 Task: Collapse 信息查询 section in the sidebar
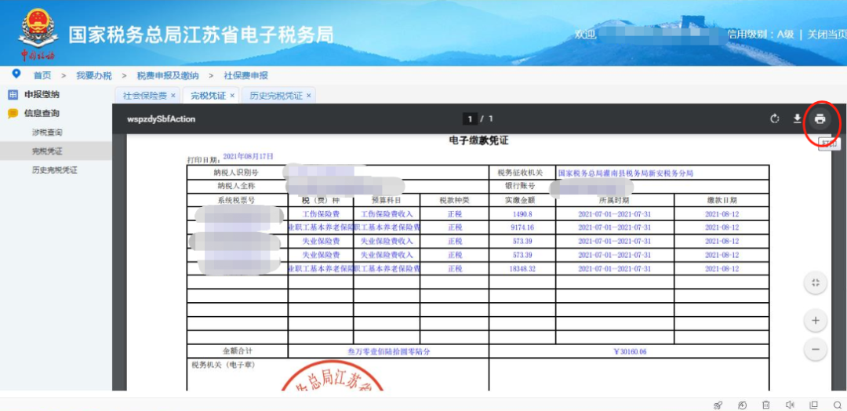coord(42,114)
